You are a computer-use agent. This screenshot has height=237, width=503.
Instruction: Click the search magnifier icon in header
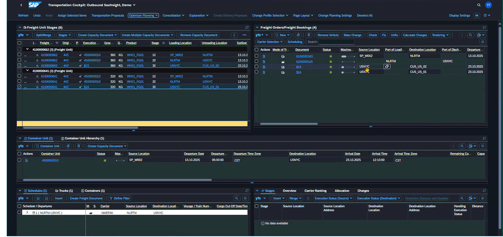tap(478, 5)
